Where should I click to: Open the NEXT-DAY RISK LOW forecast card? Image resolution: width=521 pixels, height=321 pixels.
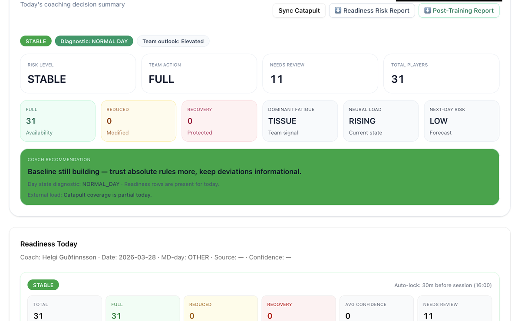click(x=462, y=121)
